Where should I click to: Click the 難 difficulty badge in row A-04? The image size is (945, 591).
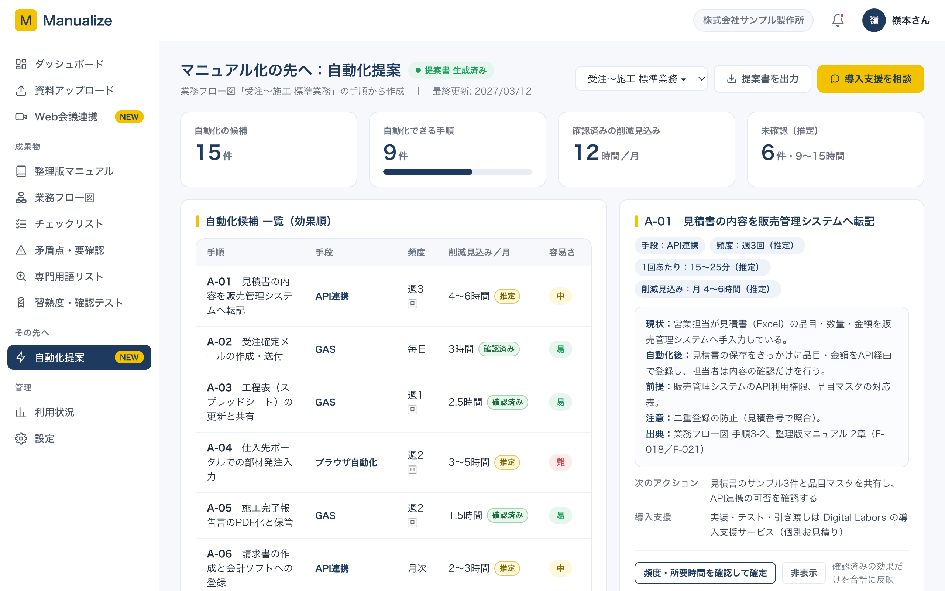[x=560, y=462]
